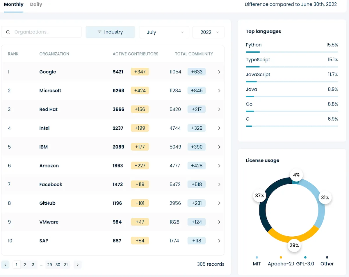
Task: Click Amazon's +227 contributors badge
Action: (x=140, y=166)
